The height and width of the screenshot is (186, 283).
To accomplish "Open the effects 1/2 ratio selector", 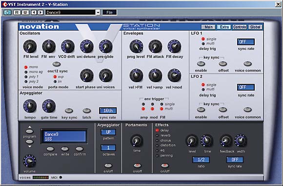I will point(201,160).
